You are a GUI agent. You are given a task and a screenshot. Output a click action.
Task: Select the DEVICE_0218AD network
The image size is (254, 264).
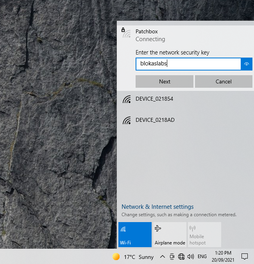(x=185, y=120)
